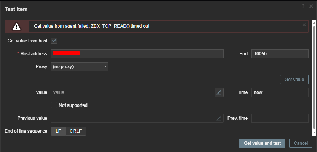Open the Proxy dropdown
Image resolution: width=317 pixels, height=152 pixels.
coord(80,67)
